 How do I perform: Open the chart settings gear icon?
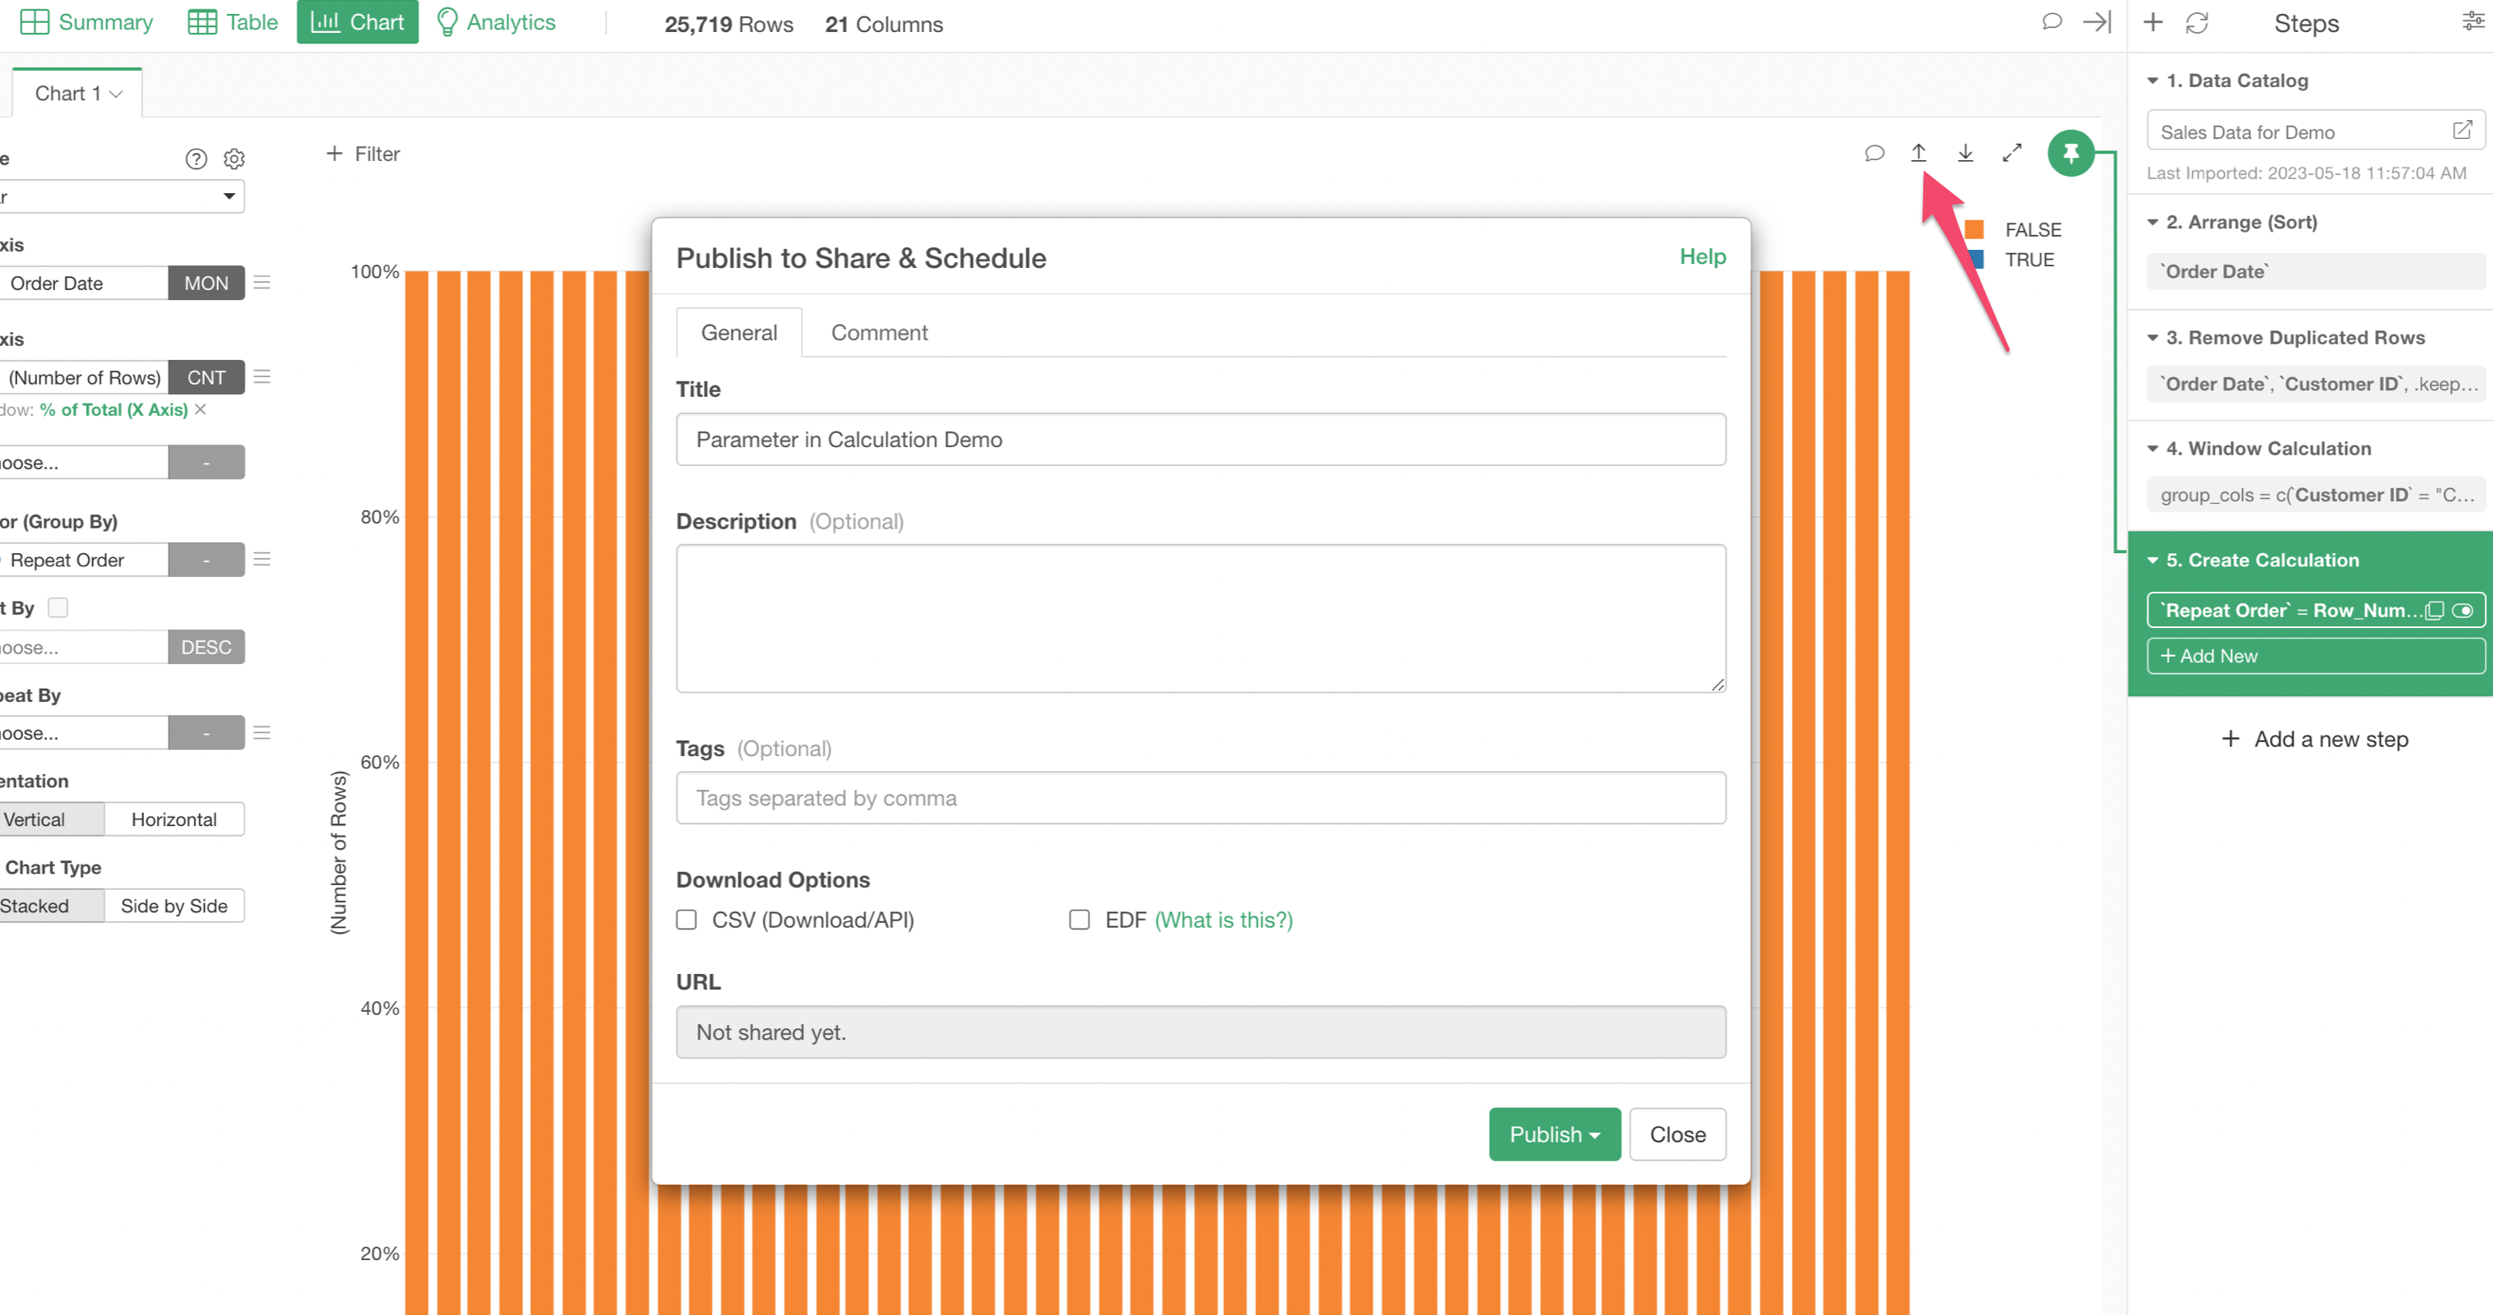[x=234, y=159]
